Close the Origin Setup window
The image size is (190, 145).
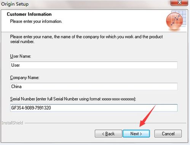[x=179, y=3]
